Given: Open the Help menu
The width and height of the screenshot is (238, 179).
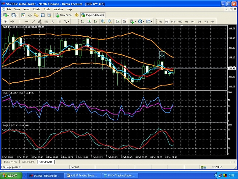Looking at the screenshot, I should (x=69, y=9).
